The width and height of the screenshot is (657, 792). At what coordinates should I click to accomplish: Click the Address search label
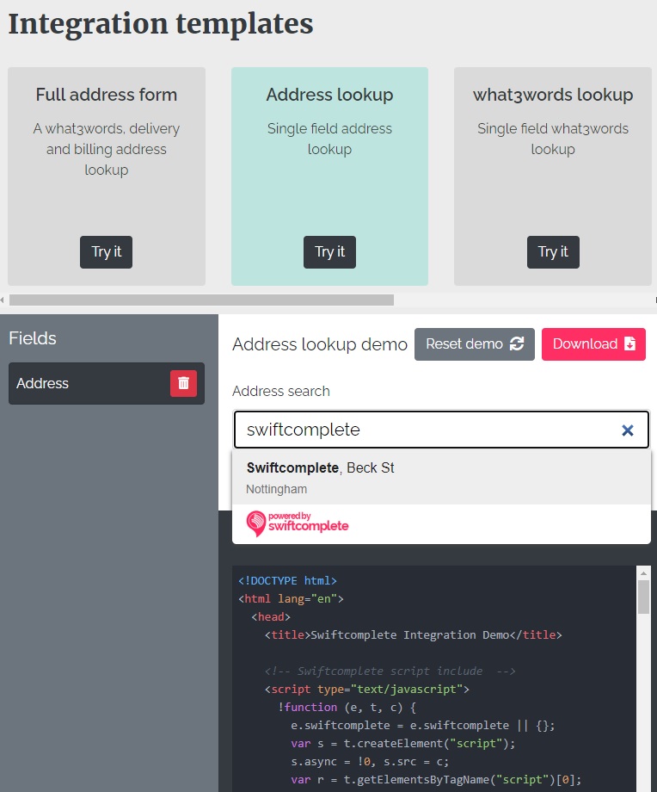[x=281, y=391]
